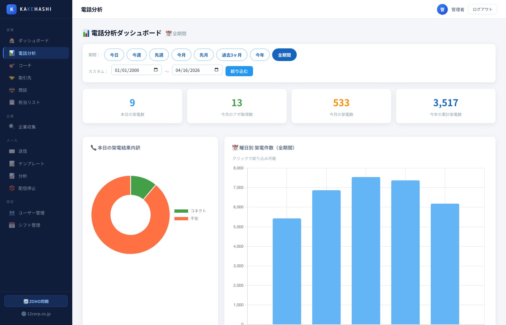Select the 今年 period option

click(260, 55)
